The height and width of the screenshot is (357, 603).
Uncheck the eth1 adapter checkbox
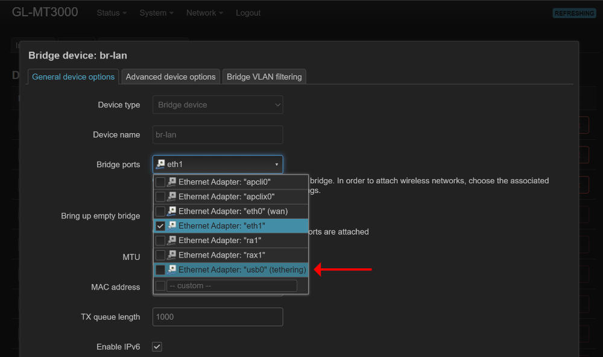coord(160,226)
